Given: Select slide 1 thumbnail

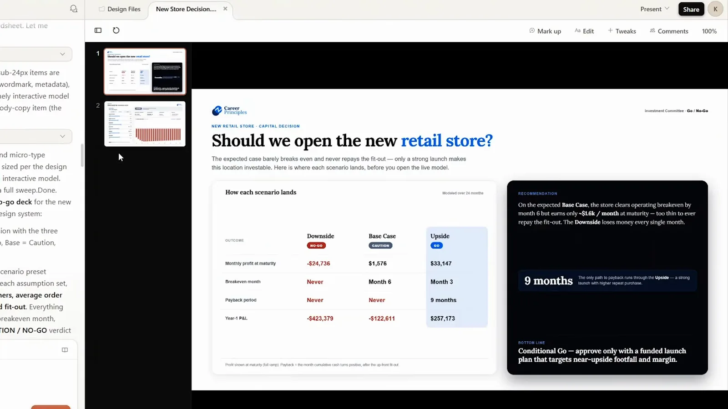Looking at the screenshot, I should tap(145, 71).
